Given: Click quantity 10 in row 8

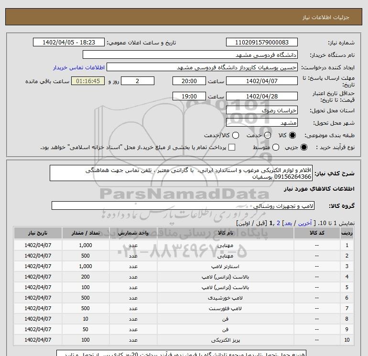Looking at the screenshot, I should [86, 319].
